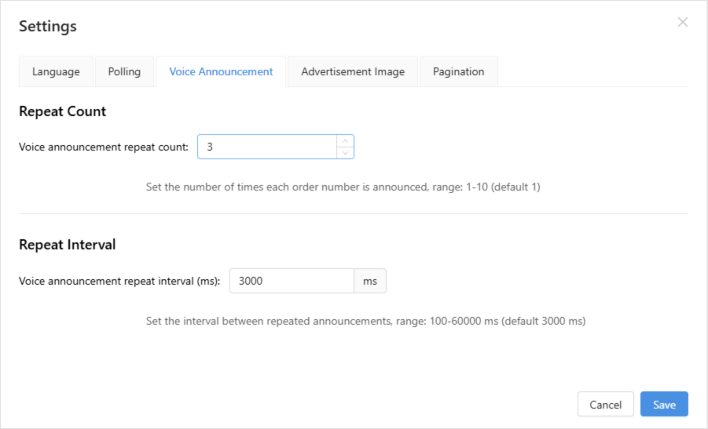This screenshot has width=708, height=429.
Task: Select the Voice Announcement tab
Action: tap(221, 71)
